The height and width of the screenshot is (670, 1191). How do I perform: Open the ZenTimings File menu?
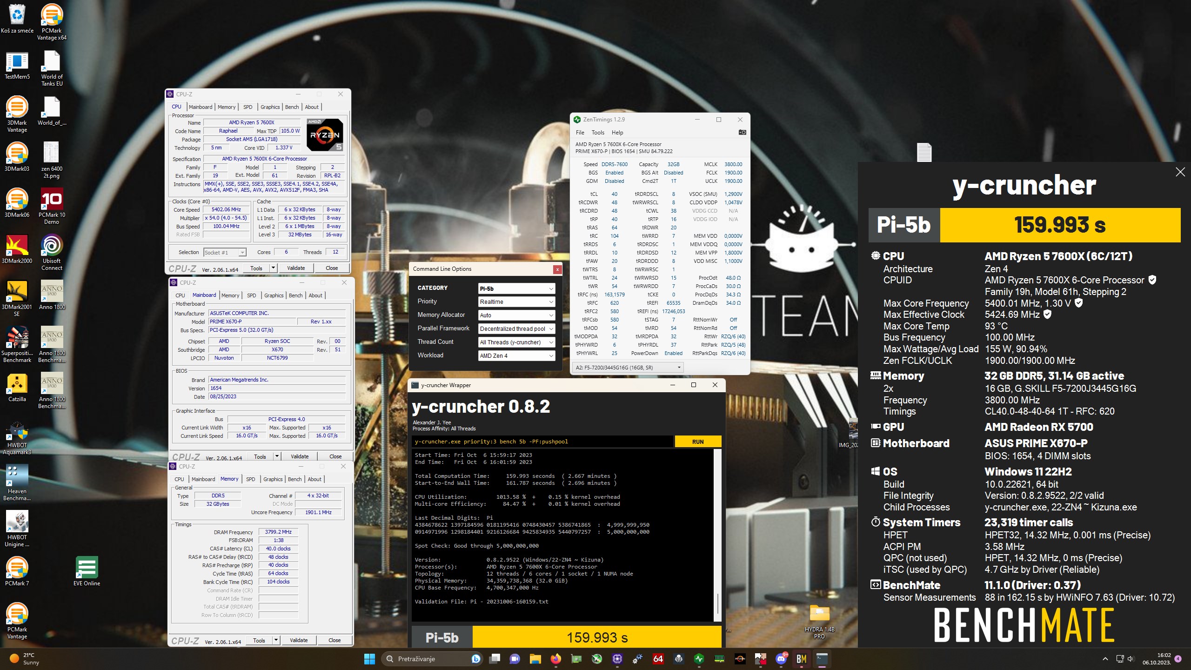(580, 133)
